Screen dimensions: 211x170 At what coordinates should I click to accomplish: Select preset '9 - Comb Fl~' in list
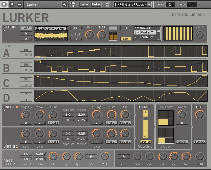pyautogui.click(x=145, y=37)
